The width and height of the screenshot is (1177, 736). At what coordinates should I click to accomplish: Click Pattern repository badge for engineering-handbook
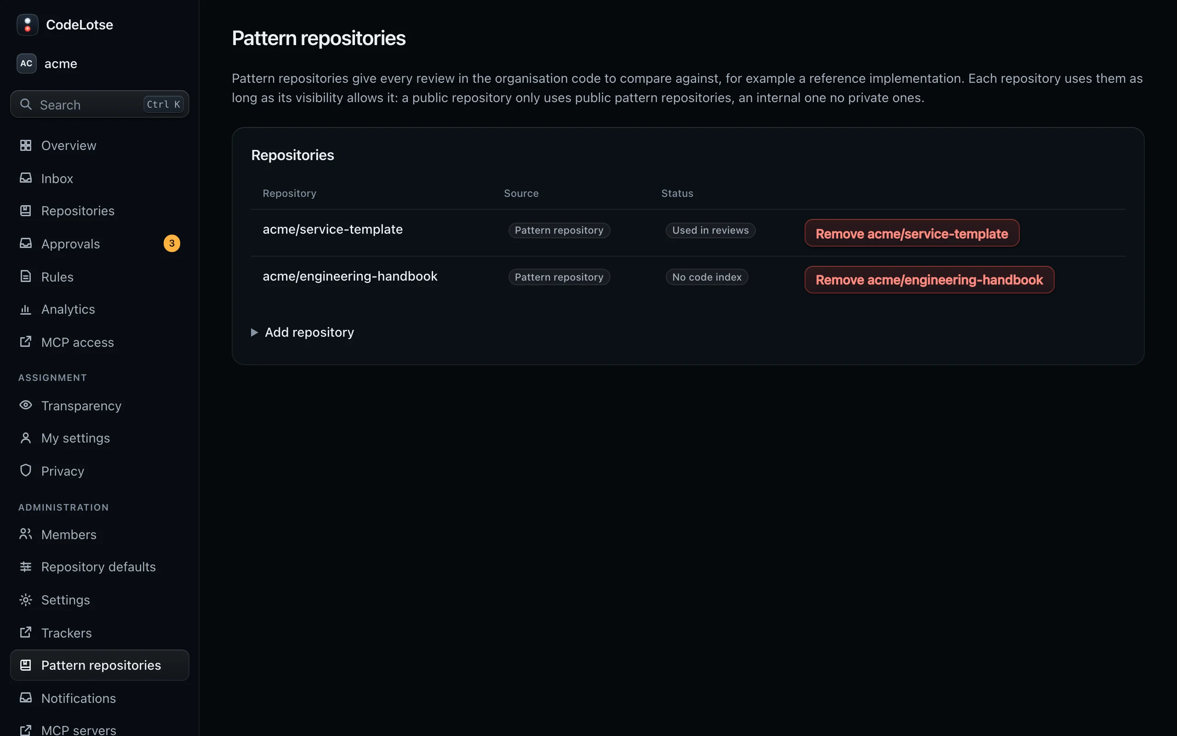pos(559,277)
